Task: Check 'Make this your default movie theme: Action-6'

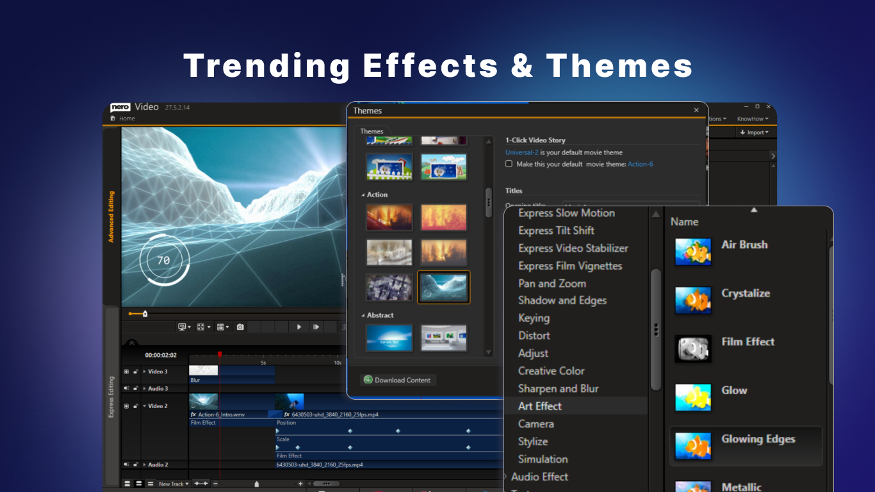Action: (509, 164)
